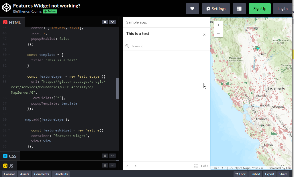The height and width of the screenshot is (177, 294).
Task: Click the magnifier icon next to Zoom to
Action: (127, 46)
